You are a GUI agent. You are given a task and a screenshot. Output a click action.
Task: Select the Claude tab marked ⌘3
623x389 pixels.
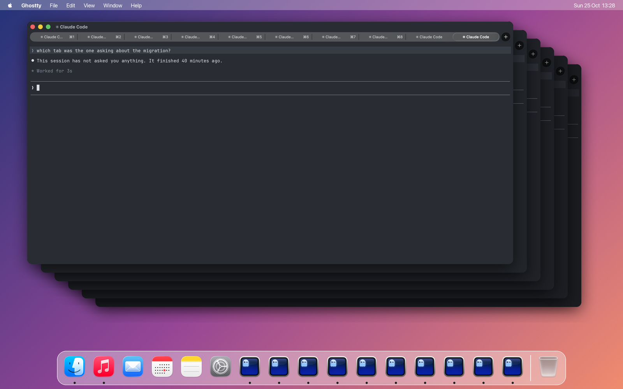click(148, 37)
